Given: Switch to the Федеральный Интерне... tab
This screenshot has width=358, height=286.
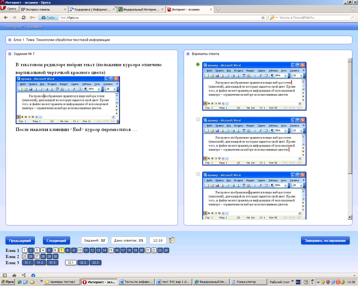Looking at the screenshot, I should coord(141,9).
